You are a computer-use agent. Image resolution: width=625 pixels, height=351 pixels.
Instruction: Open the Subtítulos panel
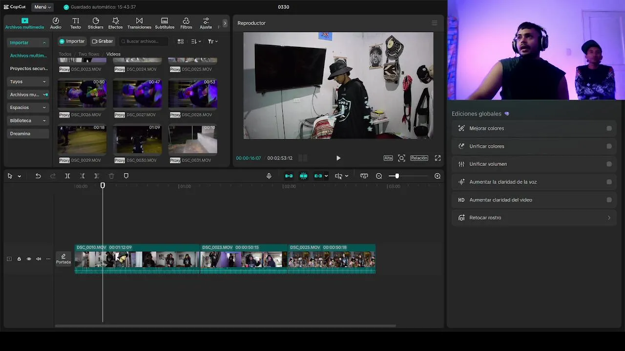pyautogui.click(x=165, y=23)
